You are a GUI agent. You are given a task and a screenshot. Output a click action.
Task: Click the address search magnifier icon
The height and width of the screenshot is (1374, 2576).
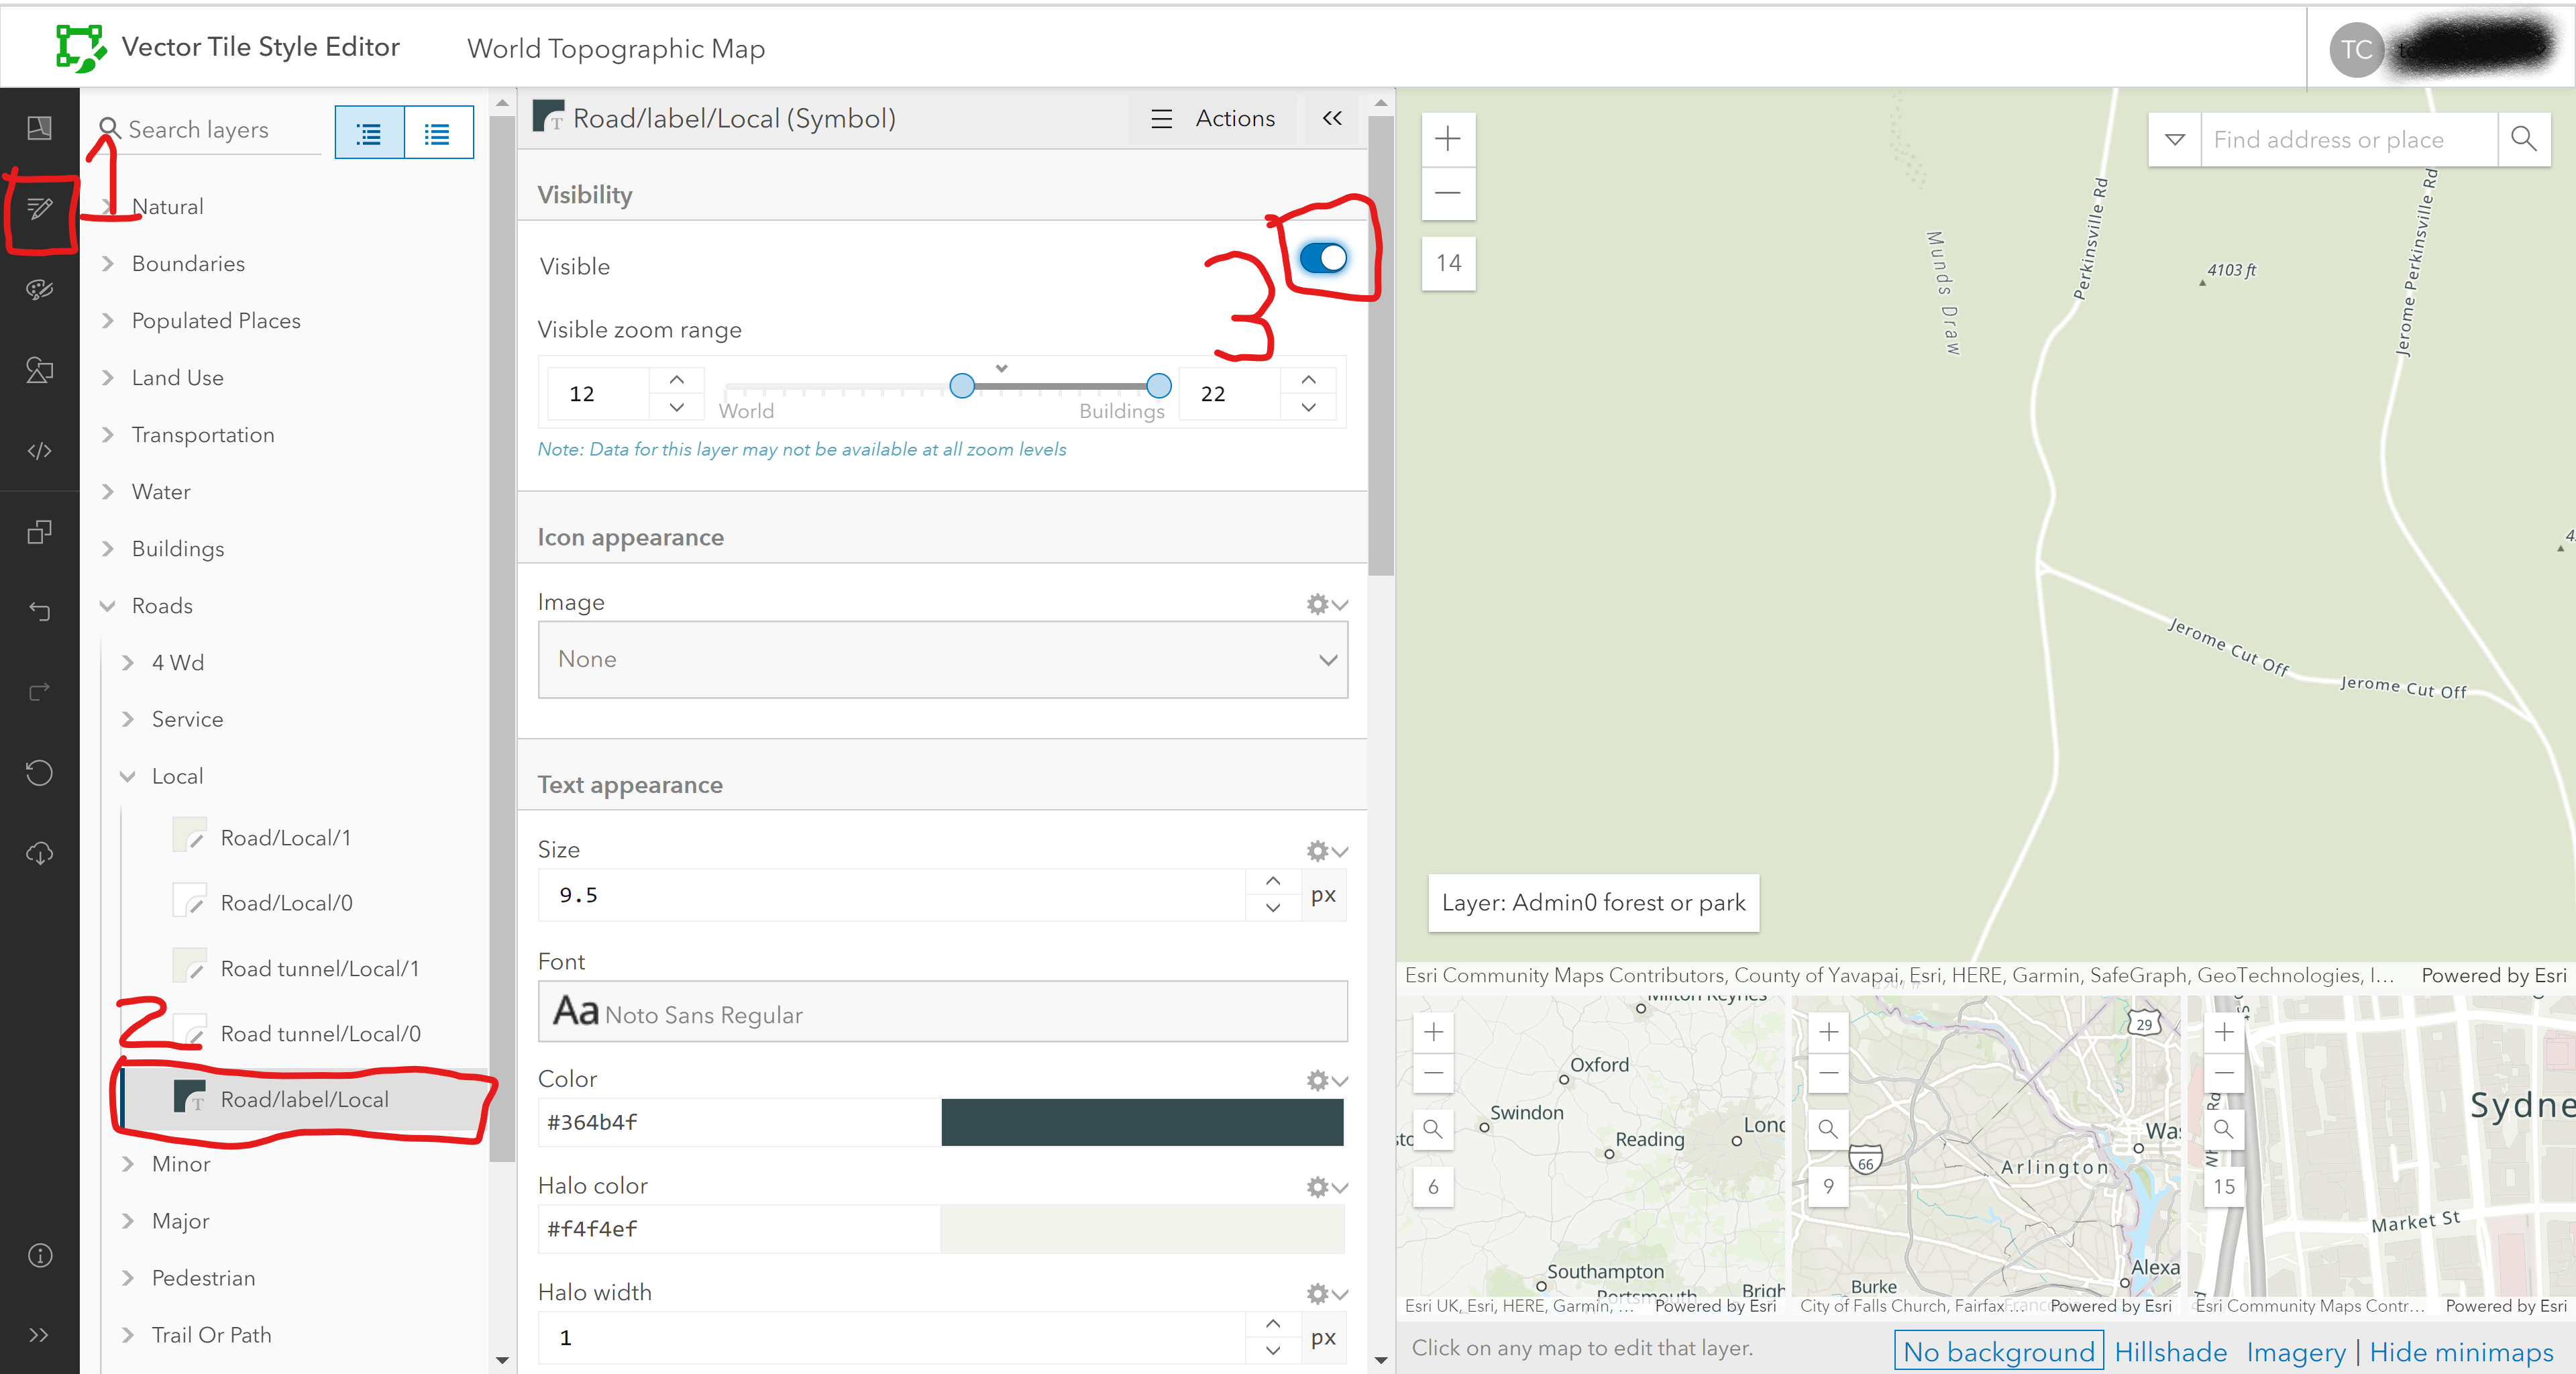[x=2523, y=139]
